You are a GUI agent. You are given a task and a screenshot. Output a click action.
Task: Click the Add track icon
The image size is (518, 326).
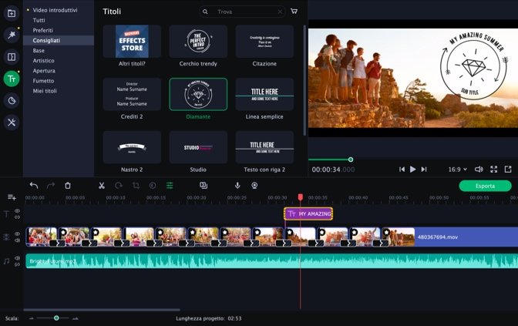point(12,197)
